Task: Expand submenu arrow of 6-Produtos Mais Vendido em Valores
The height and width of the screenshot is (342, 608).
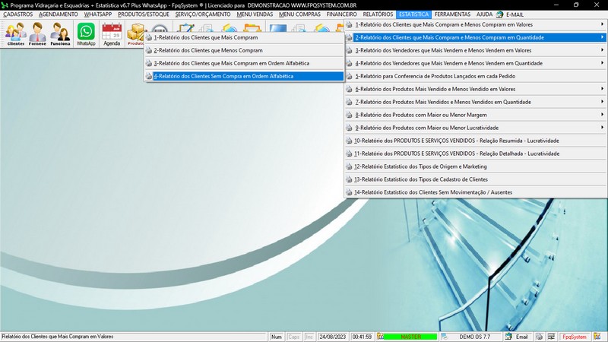Action: tap(602, 89)
